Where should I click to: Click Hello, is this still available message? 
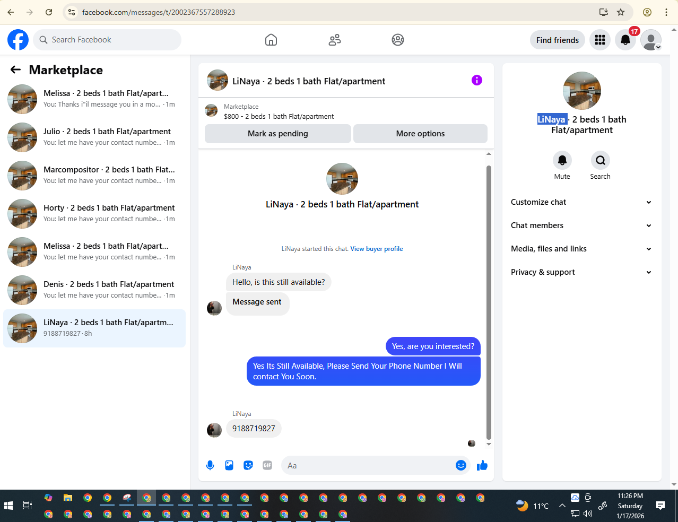279,282
